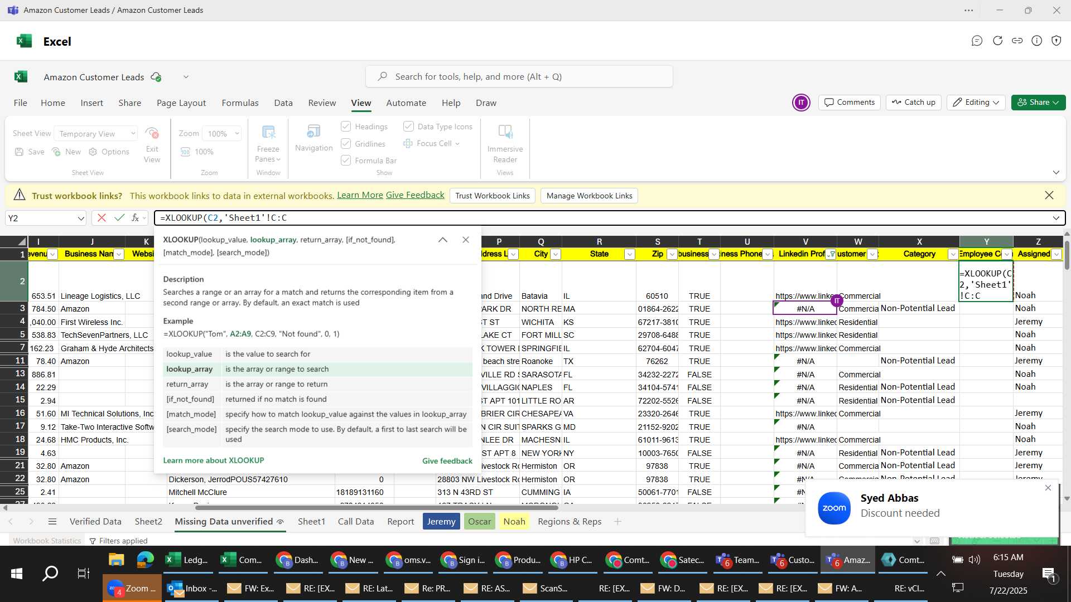Click the horizontal scrollbar thumb
The width and height of the screenshot is (1071, 602).
(x=377, y=507)
